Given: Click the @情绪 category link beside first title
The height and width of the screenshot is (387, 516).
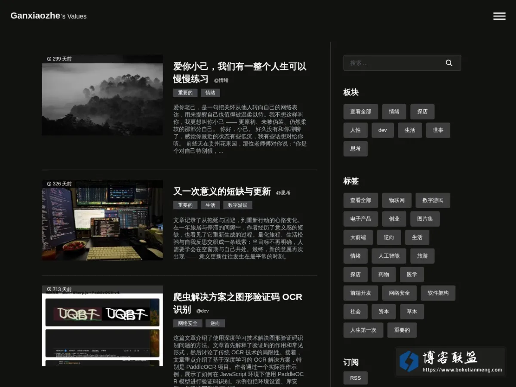Looking at the screenshot, I should pos(221,80).
